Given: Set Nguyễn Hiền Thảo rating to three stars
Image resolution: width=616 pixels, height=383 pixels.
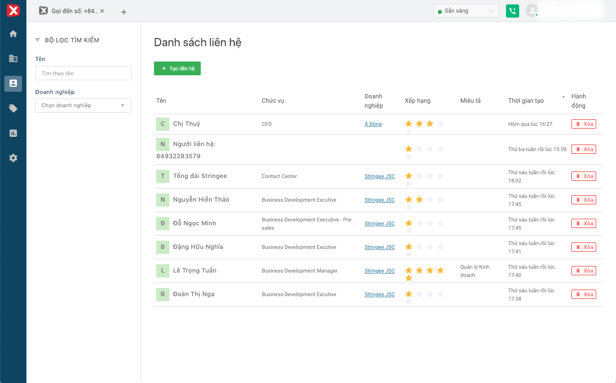Looking at the screenshot, I should coord(430,199).
